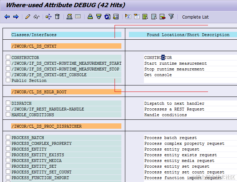Click the sort descending pyramid icon

[99, 16]
